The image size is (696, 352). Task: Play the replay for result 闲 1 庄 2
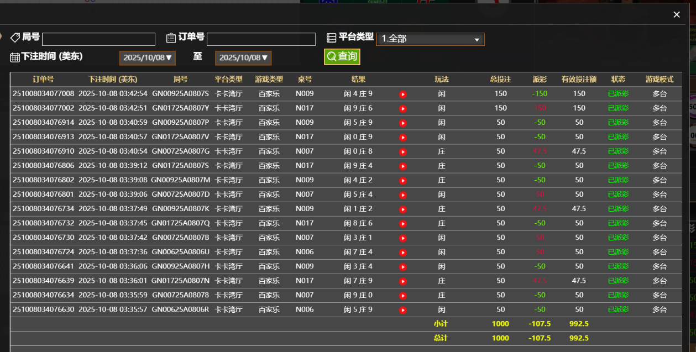pos(402,209)
